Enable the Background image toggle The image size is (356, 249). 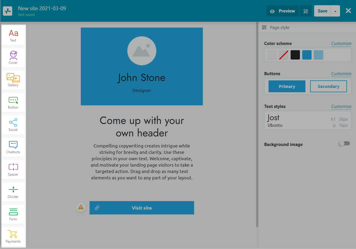pos(344,144)
